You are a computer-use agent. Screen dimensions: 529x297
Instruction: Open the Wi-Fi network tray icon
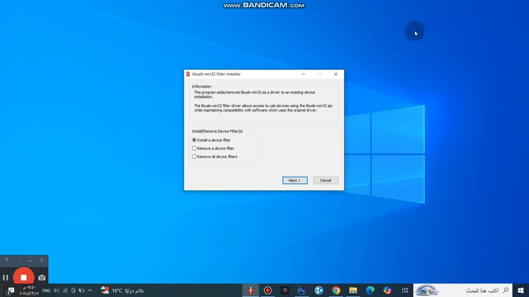pyautogui.click(x=65, y=290)
